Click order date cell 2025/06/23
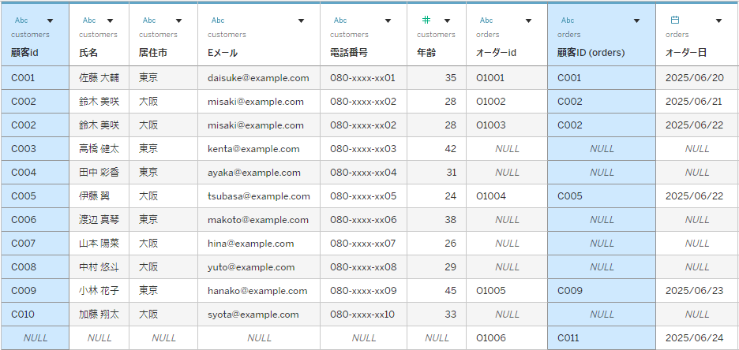This screenshot has height=350, width=739. pyautogui.click(x=697, y=291)
